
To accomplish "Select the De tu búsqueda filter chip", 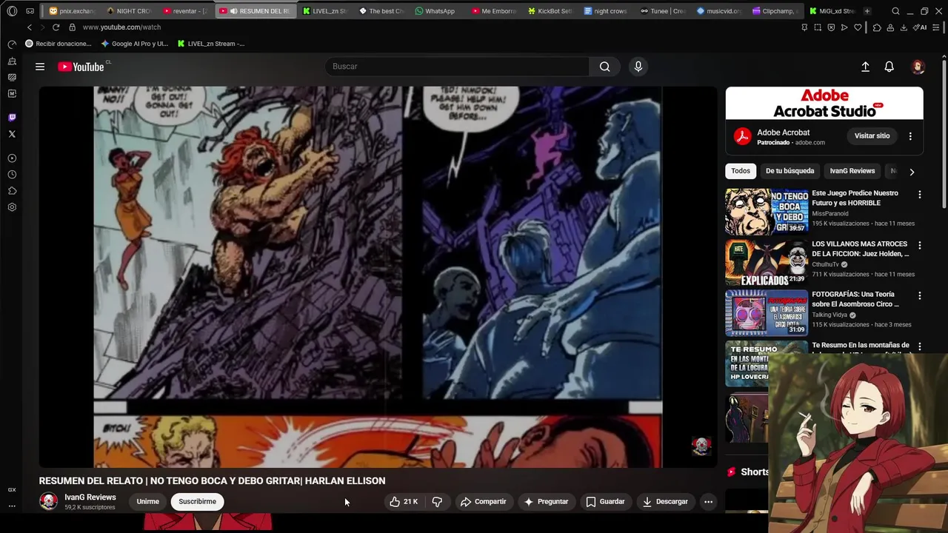I will click(x=790, y=171).
